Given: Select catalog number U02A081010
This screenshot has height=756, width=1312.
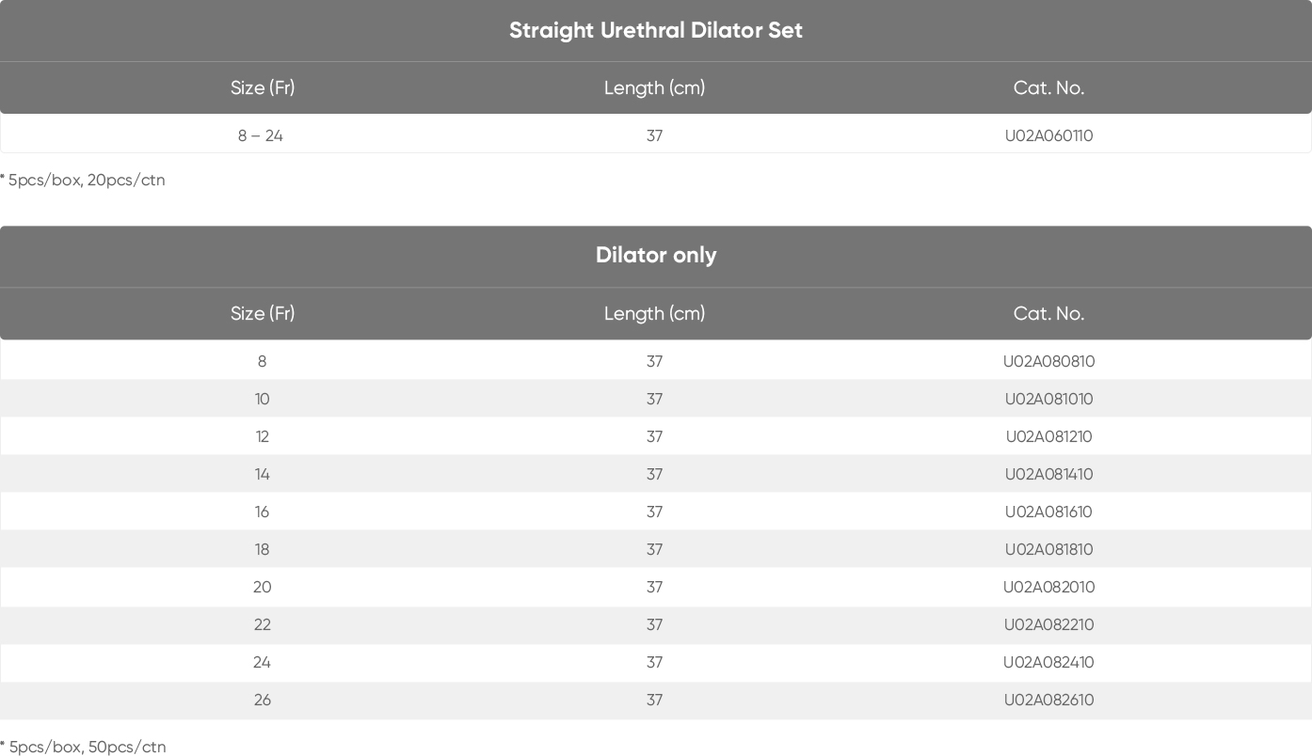Looking at the screenshot, I should (1048, 399).
